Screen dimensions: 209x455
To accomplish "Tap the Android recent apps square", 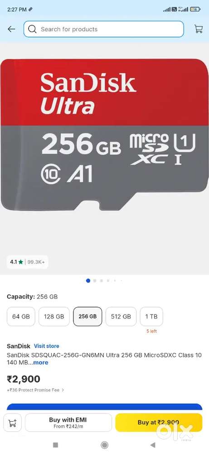I will click(x=56, y=445).
